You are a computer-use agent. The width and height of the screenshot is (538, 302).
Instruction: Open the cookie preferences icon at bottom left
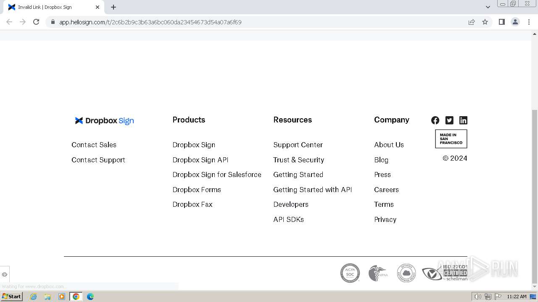coord(5,274)
